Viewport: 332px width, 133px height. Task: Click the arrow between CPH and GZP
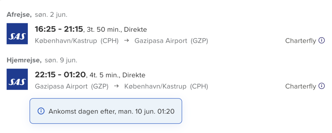coord(126,41)
